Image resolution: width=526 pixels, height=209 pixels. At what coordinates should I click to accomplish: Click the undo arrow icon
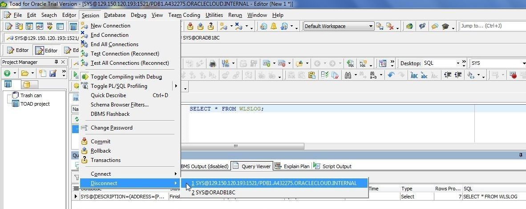click(x=391, y=75)
